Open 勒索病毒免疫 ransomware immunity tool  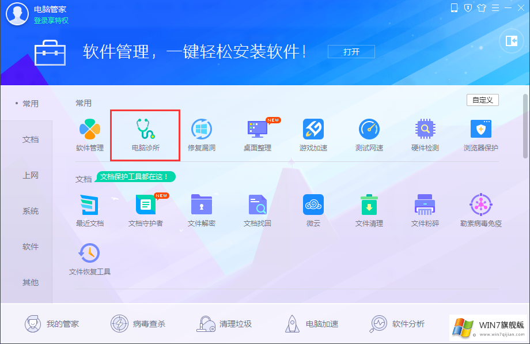(x=481, y=210)
